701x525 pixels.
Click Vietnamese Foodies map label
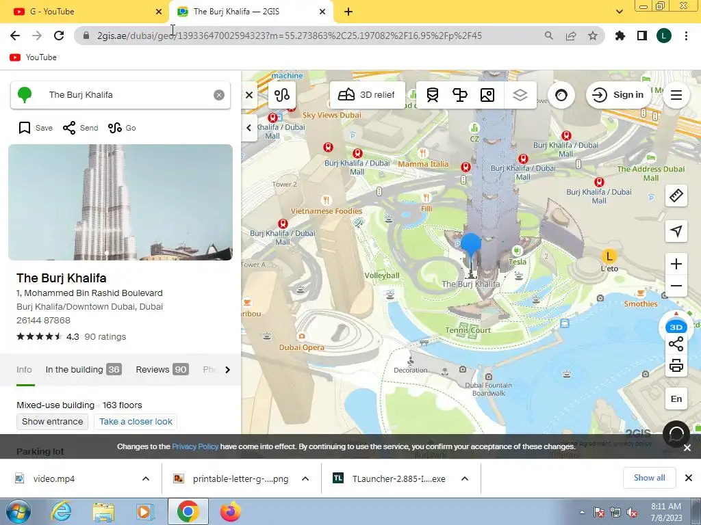coord(327,211)
